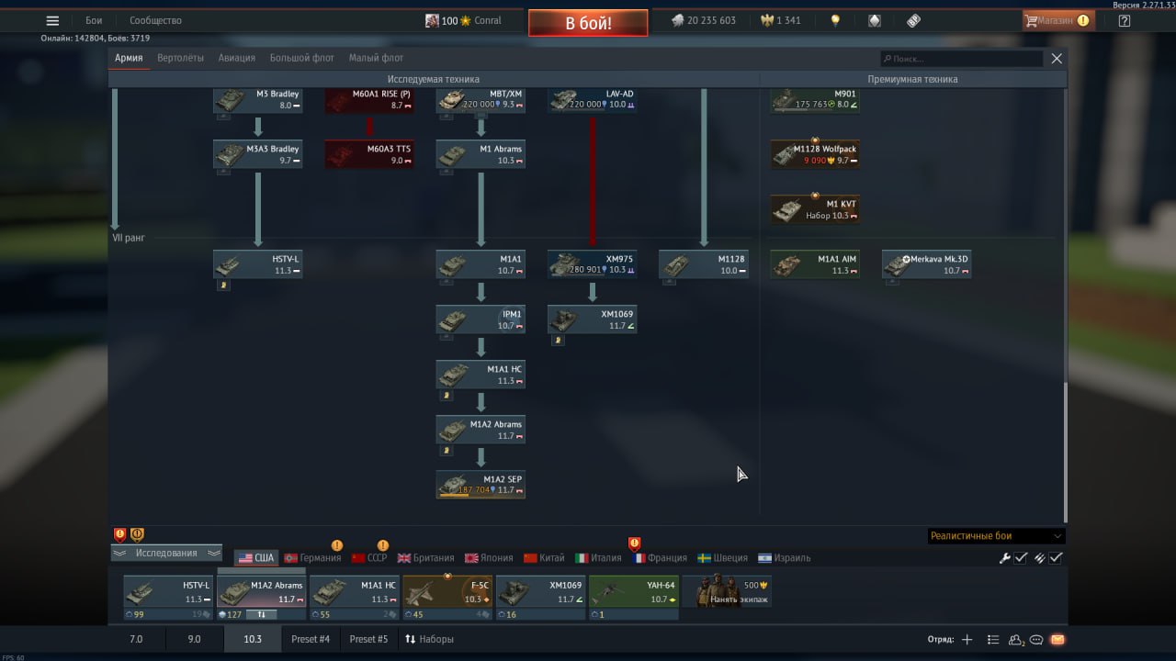Viewport: 1176px width, 661px height.
Task: Select the Merkava Mk.3D premium vehicle
Action: coord(926,264)
